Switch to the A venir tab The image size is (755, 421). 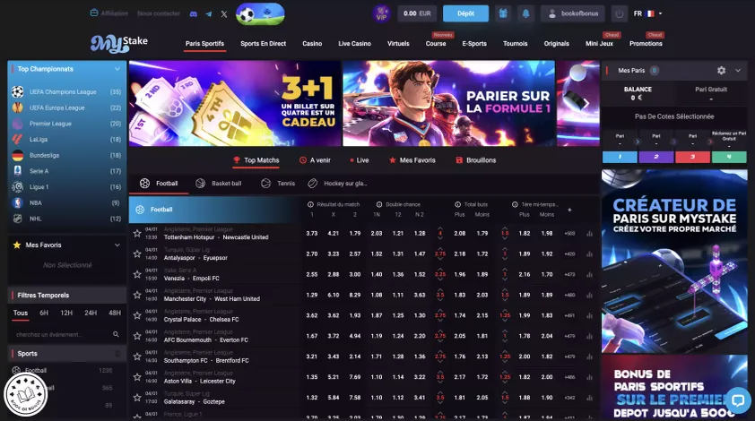click(315, 160)
